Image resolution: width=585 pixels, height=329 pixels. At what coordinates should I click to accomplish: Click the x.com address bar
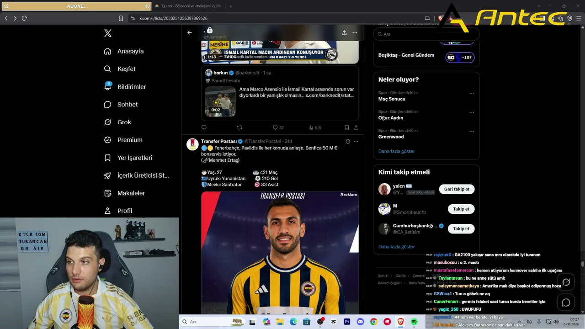pos(274,18)
